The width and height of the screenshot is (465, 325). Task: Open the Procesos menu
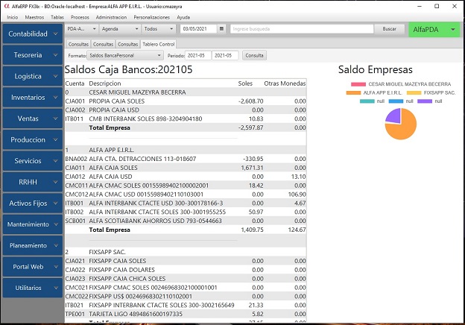click(x=80, y=16)
